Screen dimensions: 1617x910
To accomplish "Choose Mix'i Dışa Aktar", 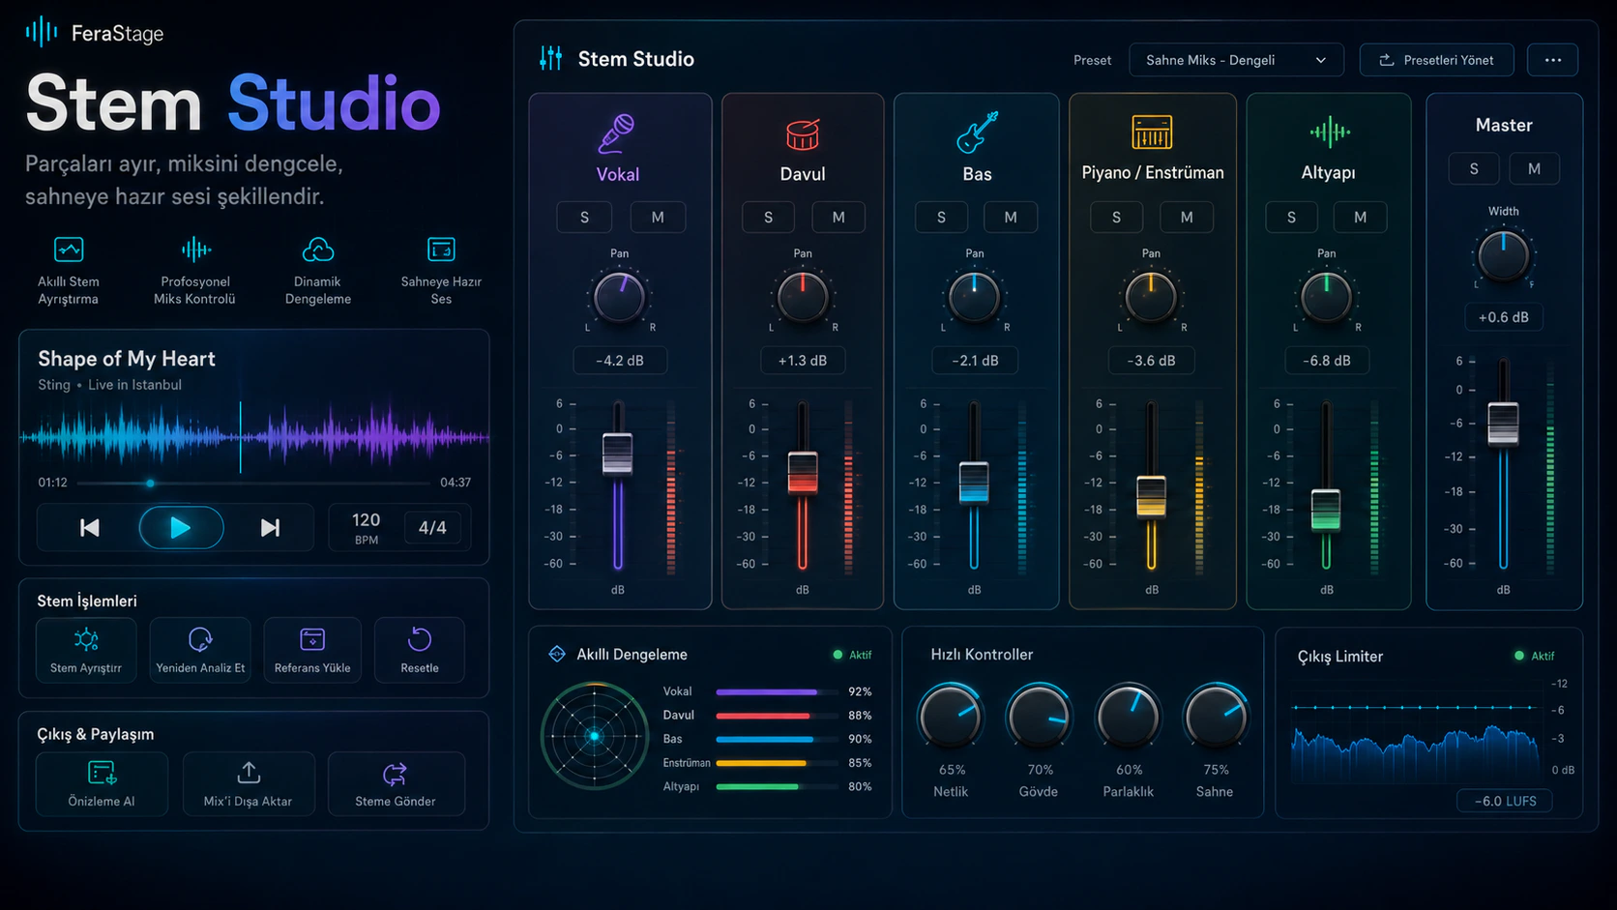I will tap(249, 783).
